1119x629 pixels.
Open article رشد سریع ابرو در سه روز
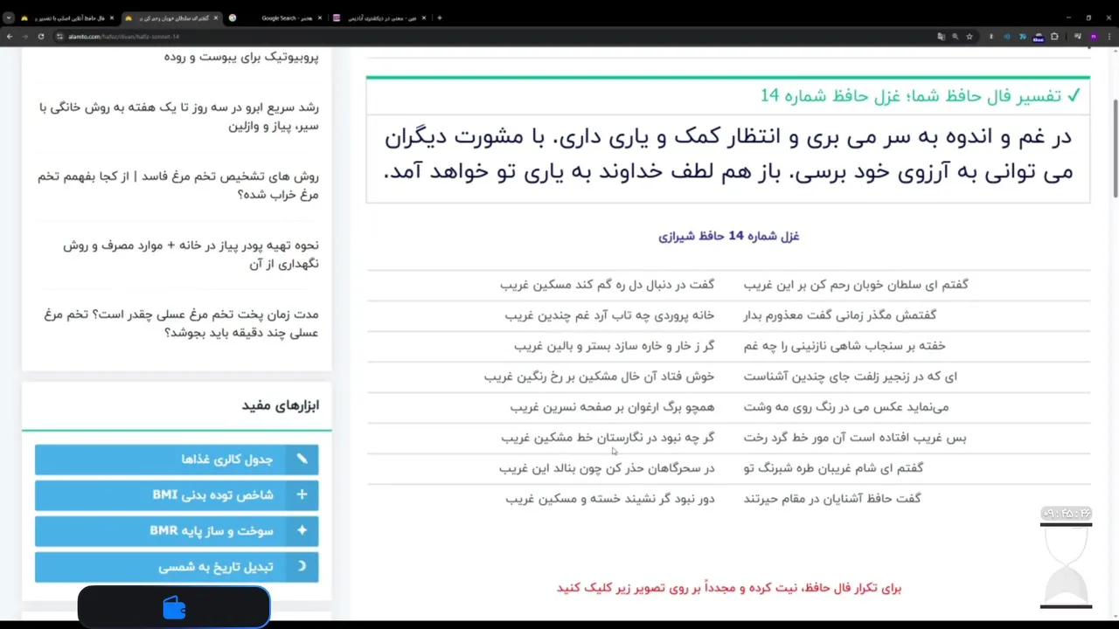point(179,116)
